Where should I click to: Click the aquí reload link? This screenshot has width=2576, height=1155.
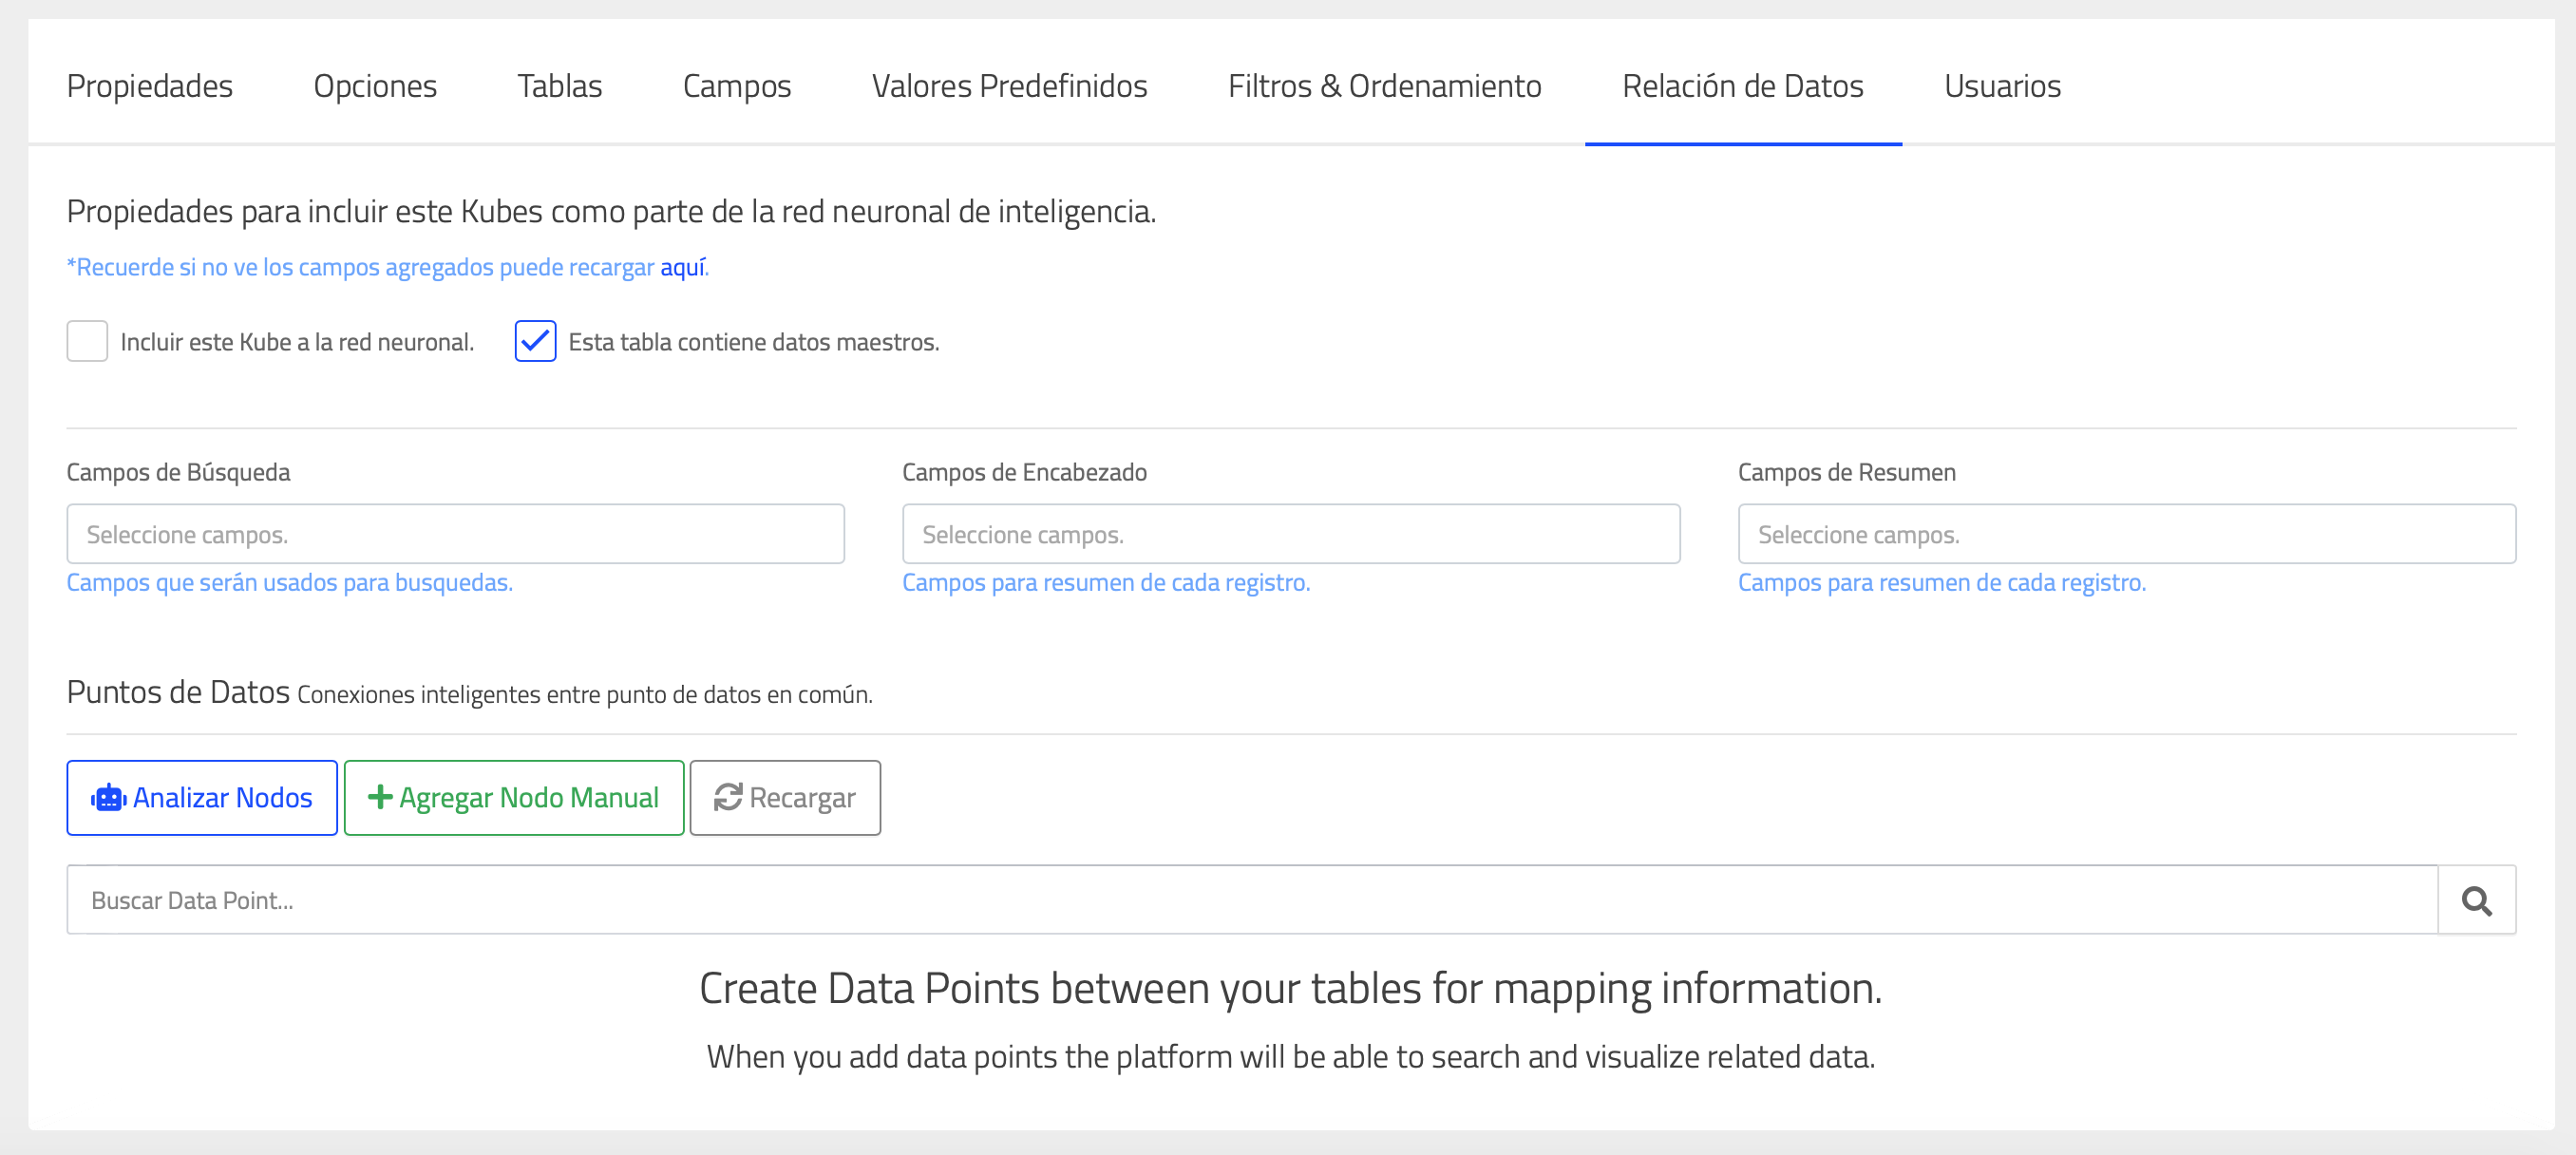pyautogui.click(x=682, y=267)
